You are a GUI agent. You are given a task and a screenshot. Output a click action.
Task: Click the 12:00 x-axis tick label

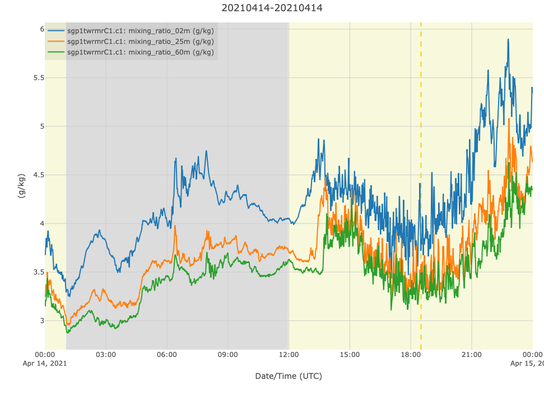(289, 355)
